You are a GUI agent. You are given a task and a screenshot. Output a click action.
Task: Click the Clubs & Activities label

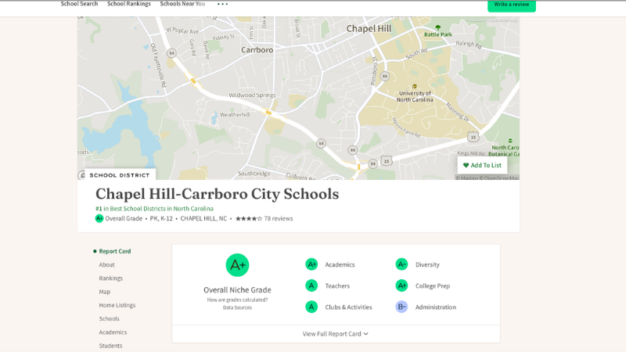348,307
